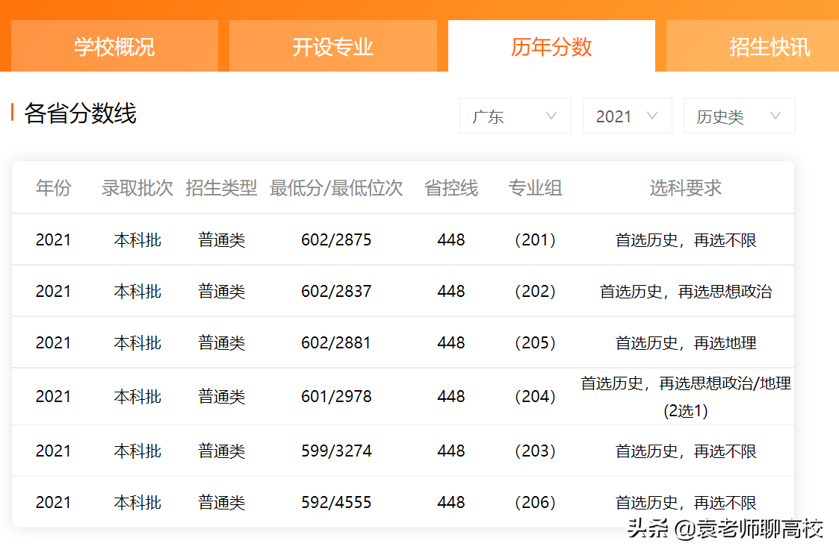Click the 年份 column header
This screenshot has width=839, height=555.
click(52, 188)
